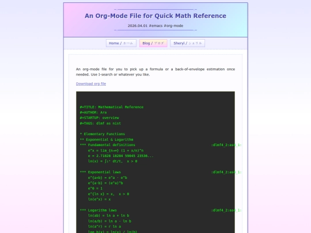
Task: Click the #+STARTUP: overview line
Action: pyautogui.click(x=100, y=118)
